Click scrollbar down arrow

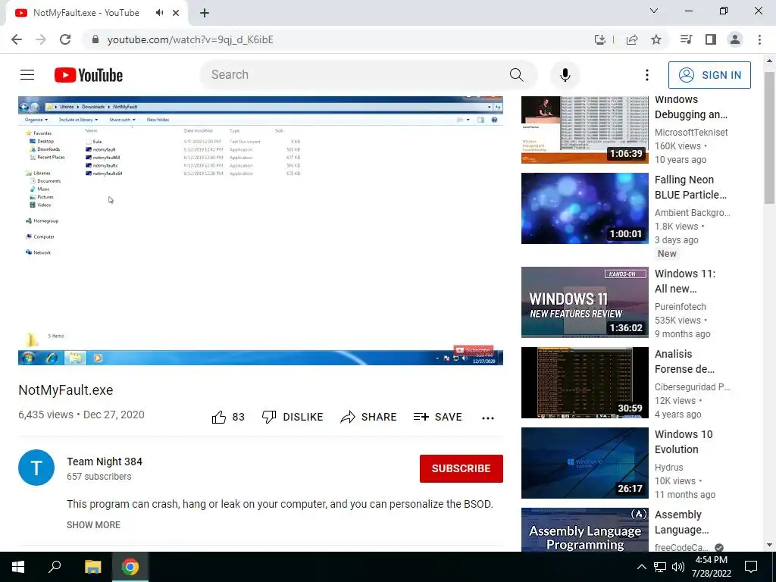769,545
